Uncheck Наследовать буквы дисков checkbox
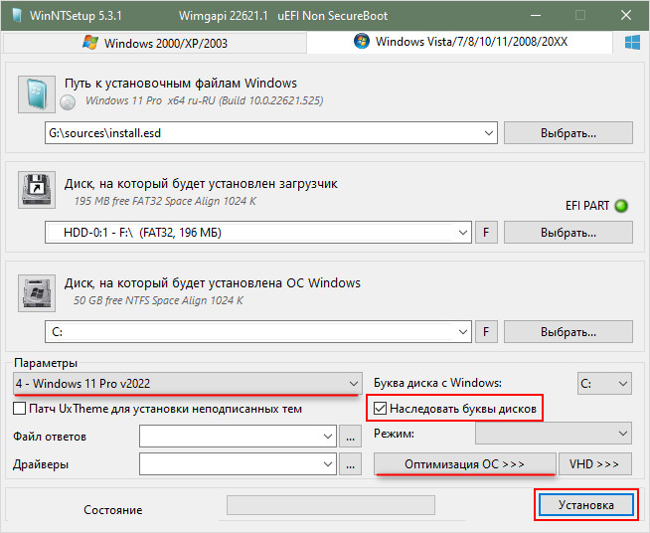The width and height of the screenshot is (650, 533). click(380, 409)
